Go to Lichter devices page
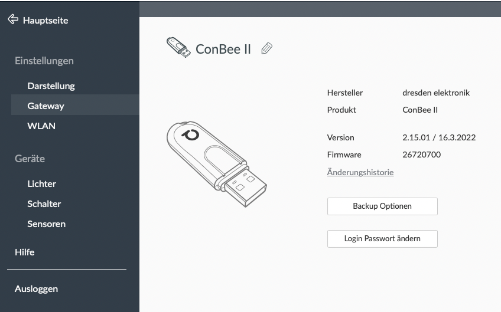Screen dimensions: 501x312 click(41, 183)
